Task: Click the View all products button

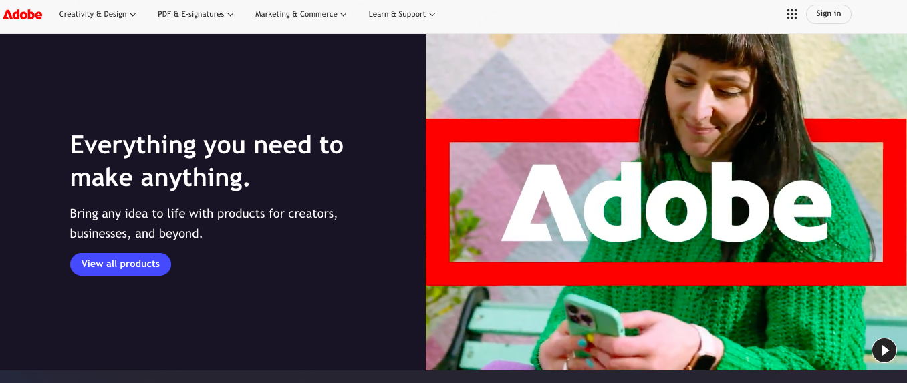Action: tap(120, 264)
